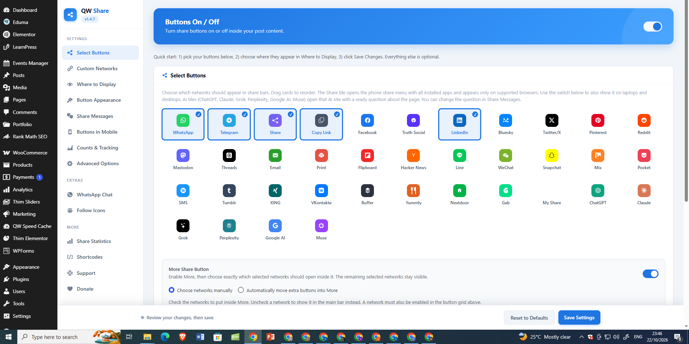Deselect the Telegram button card

tap(229, 124)
